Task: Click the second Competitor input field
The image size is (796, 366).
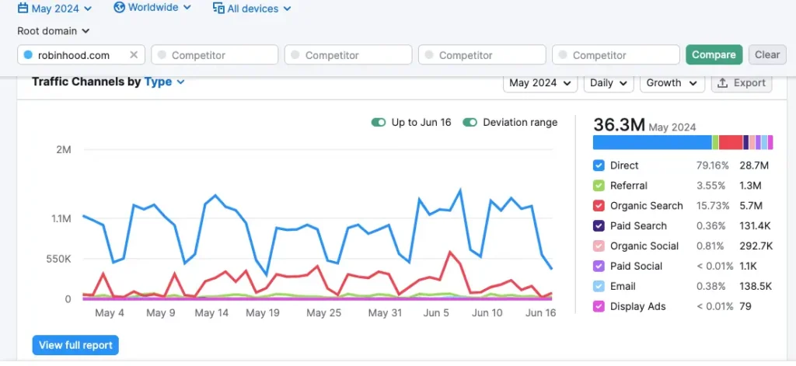Action: (x=348, y=55)
